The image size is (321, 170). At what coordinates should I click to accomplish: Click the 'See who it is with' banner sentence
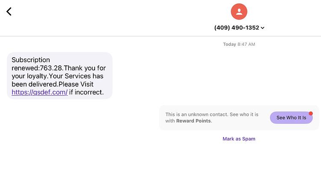click(x=212, y=117)
